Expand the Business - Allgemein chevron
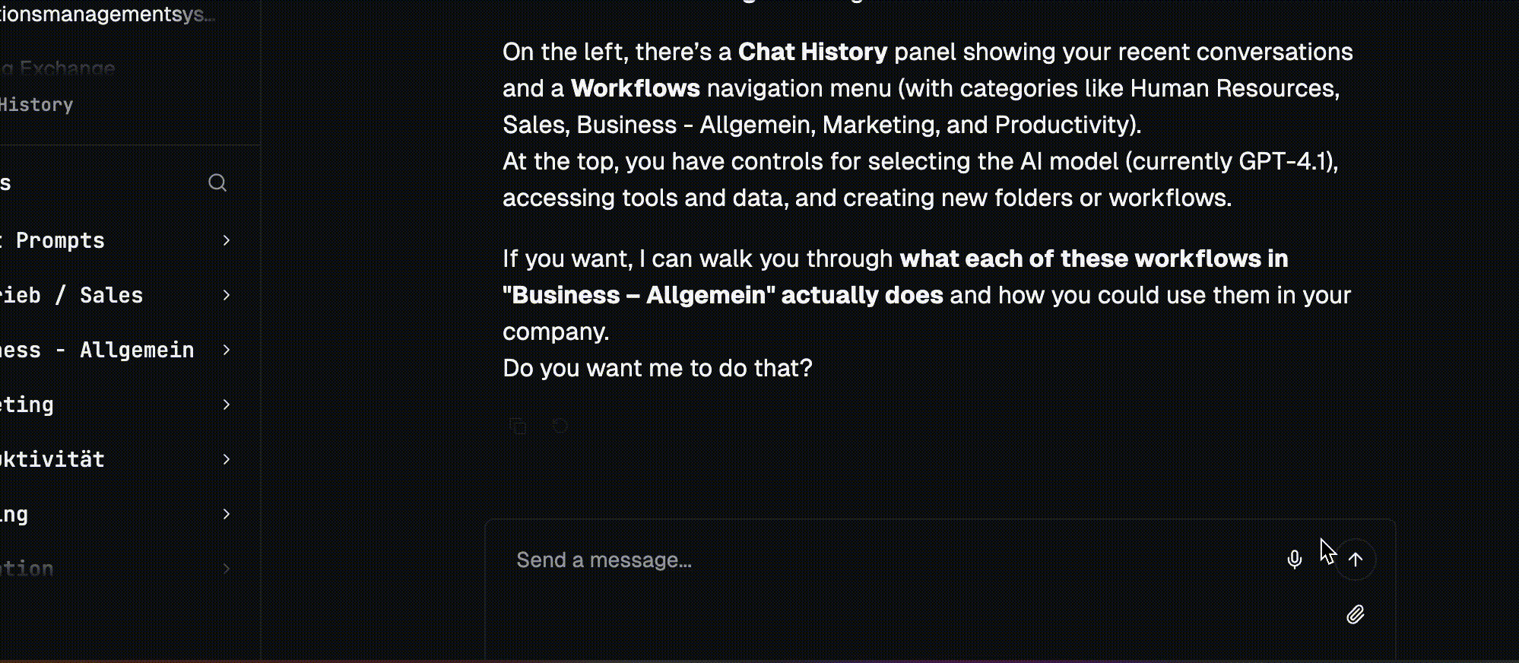This screenshot has width=1519, height=663. (x=226, y=350)
